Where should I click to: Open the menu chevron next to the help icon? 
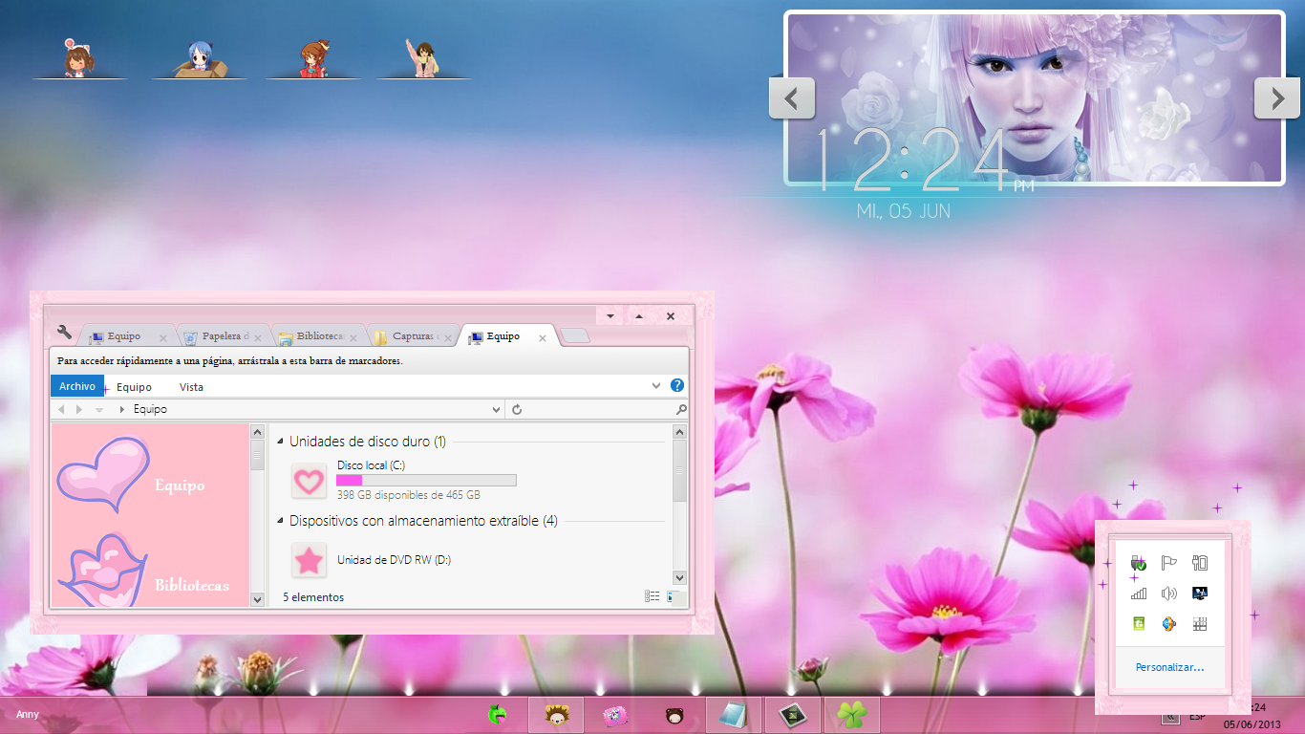point(654,385)
